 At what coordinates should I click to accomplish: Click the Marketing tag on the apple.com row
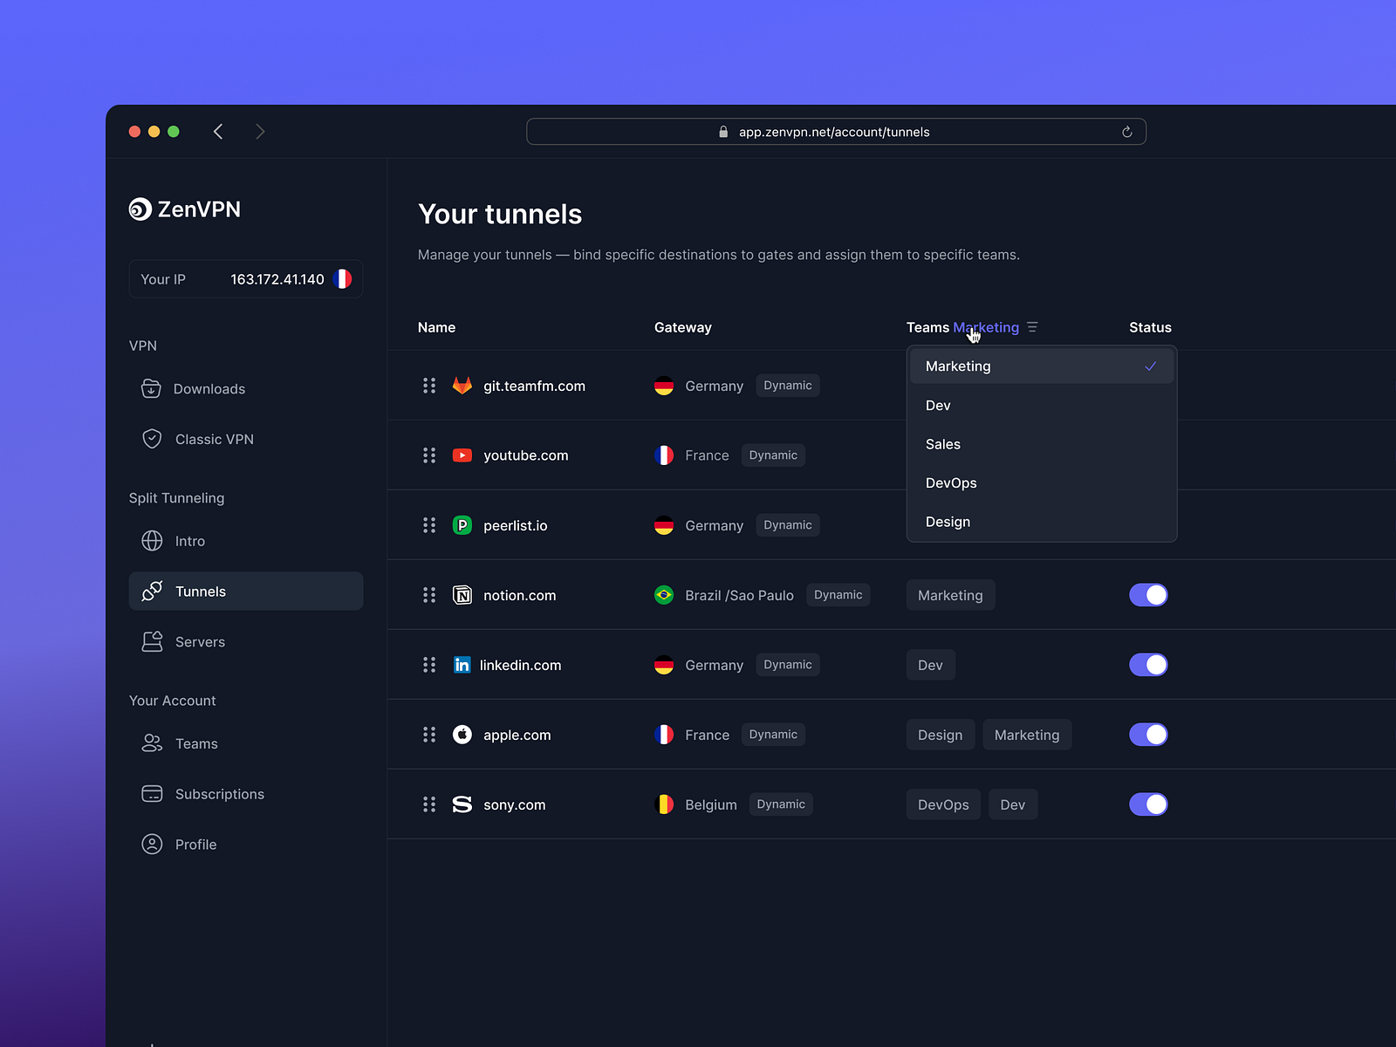coord(1027,734)
